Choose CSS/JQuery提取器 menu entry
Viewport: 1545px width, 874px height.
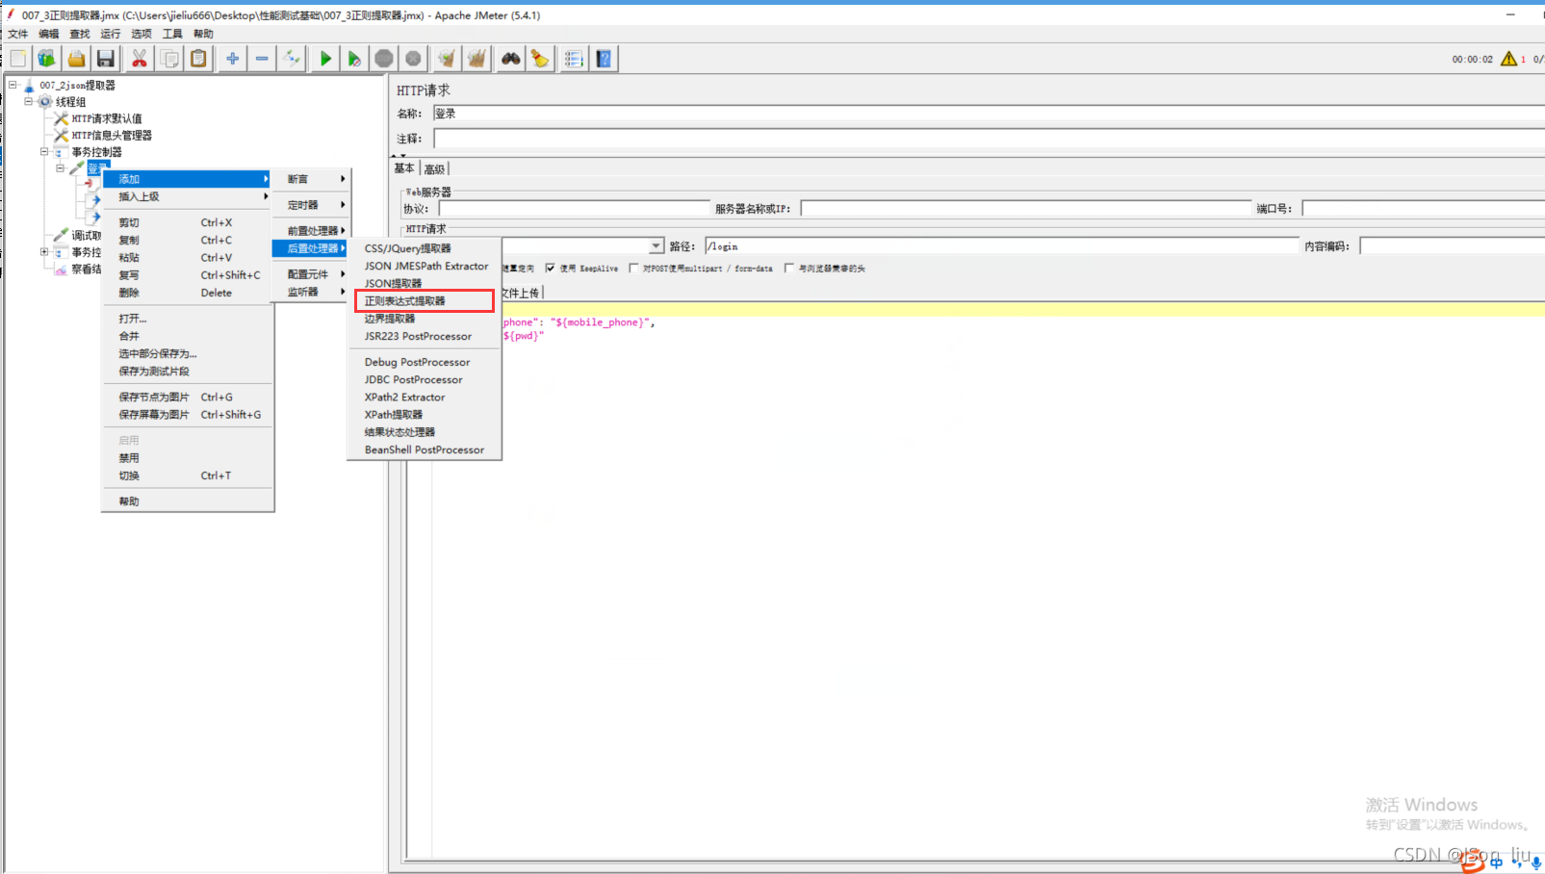click(x=425, y=248)
